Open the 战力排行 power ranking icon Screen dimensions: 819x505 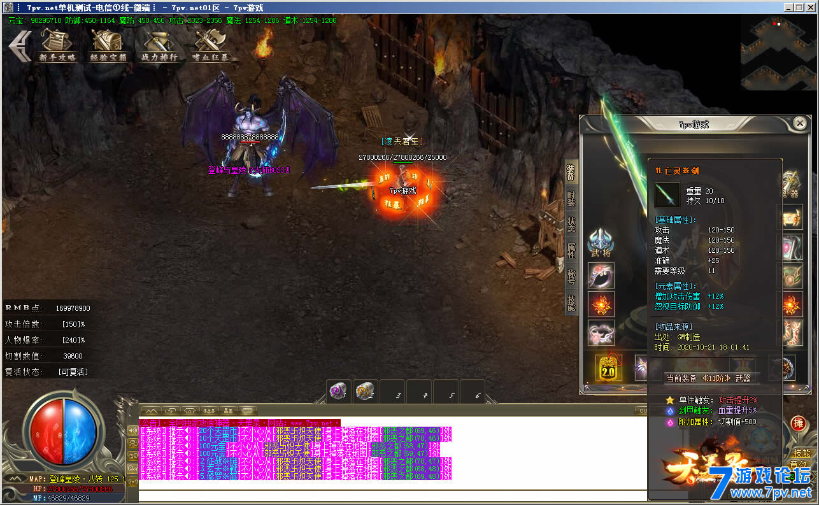pyautogui.click(x=159, y=46)
